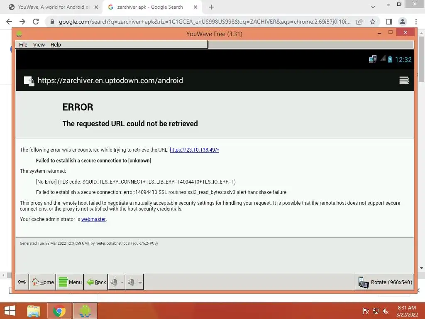Click the network tray icon
The height and width of the screenshot is (319, 425).
[376, 311]
